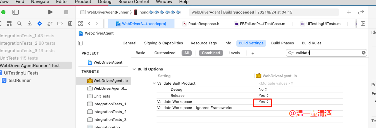The width and height of the screenshot is (376, 128).
Task: Open the Report navigator icon
Action: 70,24
